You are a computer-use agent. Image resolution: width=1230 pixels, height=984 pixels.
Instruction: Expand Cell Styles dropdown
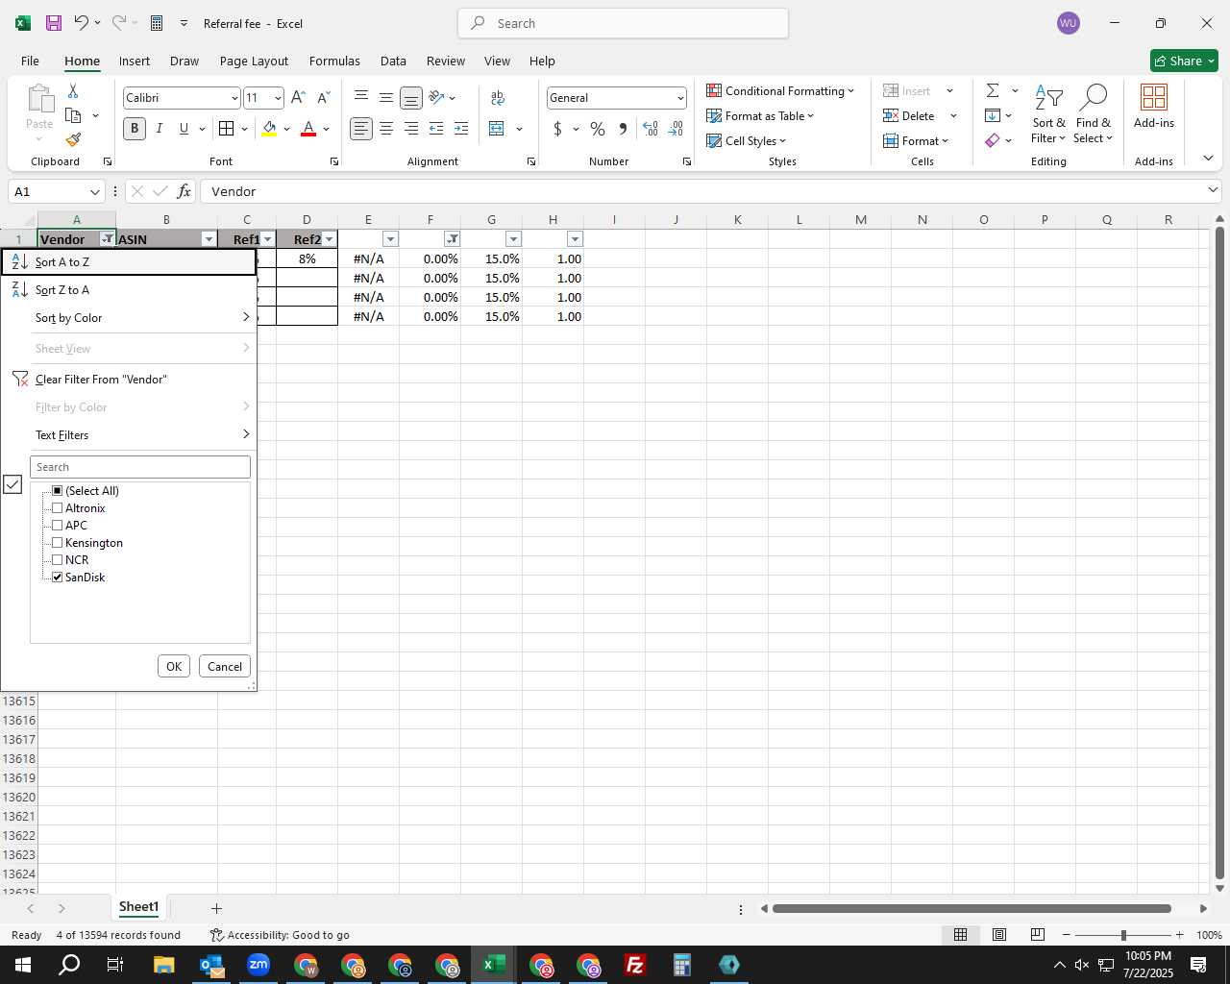[x=747, y=140]
